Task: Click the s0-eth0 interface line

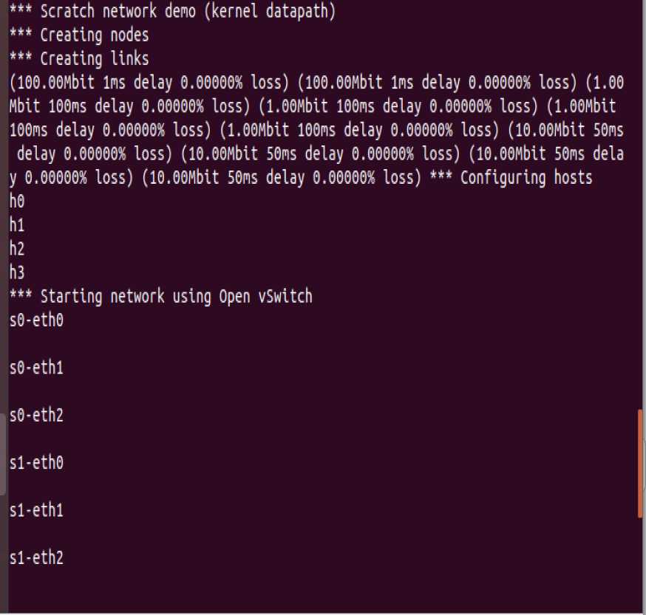Action: tap(36, 320)
